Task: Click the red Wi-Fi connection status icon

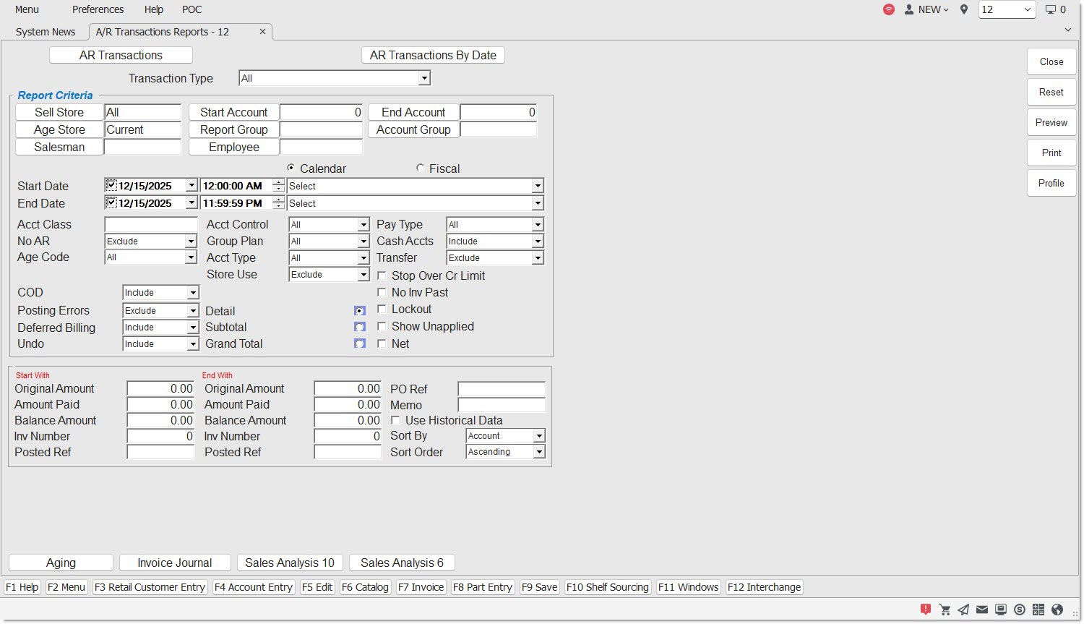Action: [889, 9]
